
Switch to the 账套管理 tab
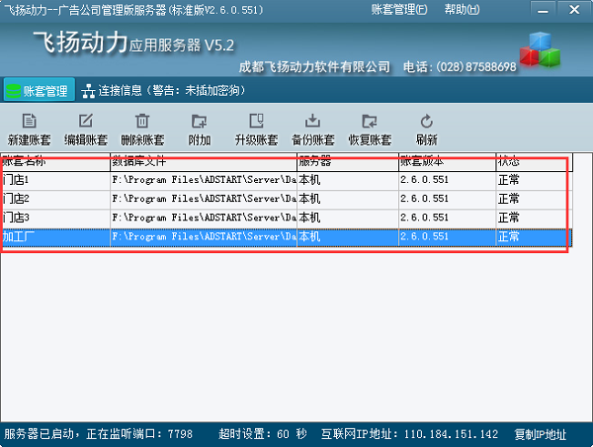click(39, 91)
